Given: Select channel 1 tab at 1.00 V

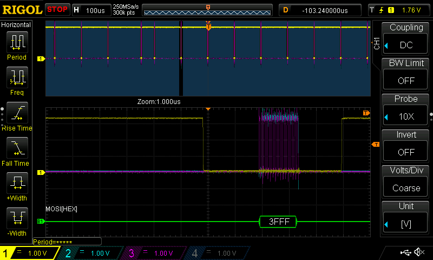Looking at the screenshot, I should point(29,253).
